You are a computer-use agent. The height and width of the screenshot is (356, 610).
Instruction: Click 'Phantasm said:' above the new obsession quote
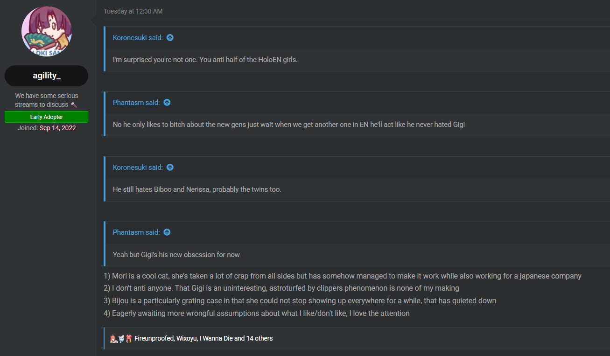[136, 232]
